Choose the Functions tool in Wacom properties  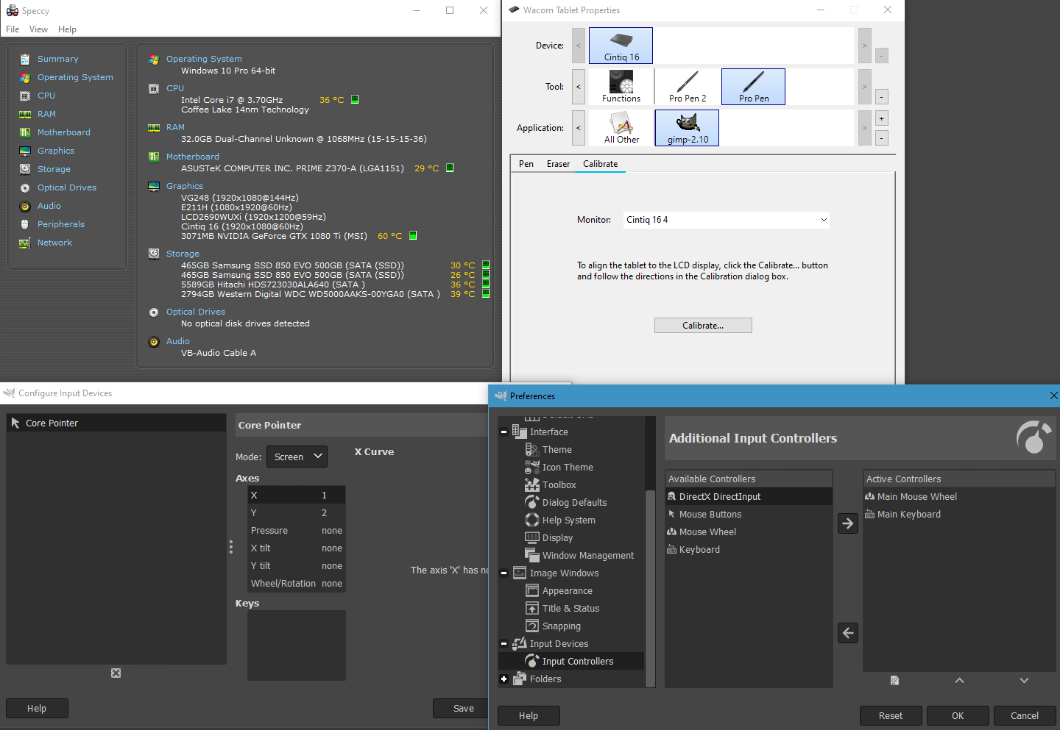coord(621,87)
